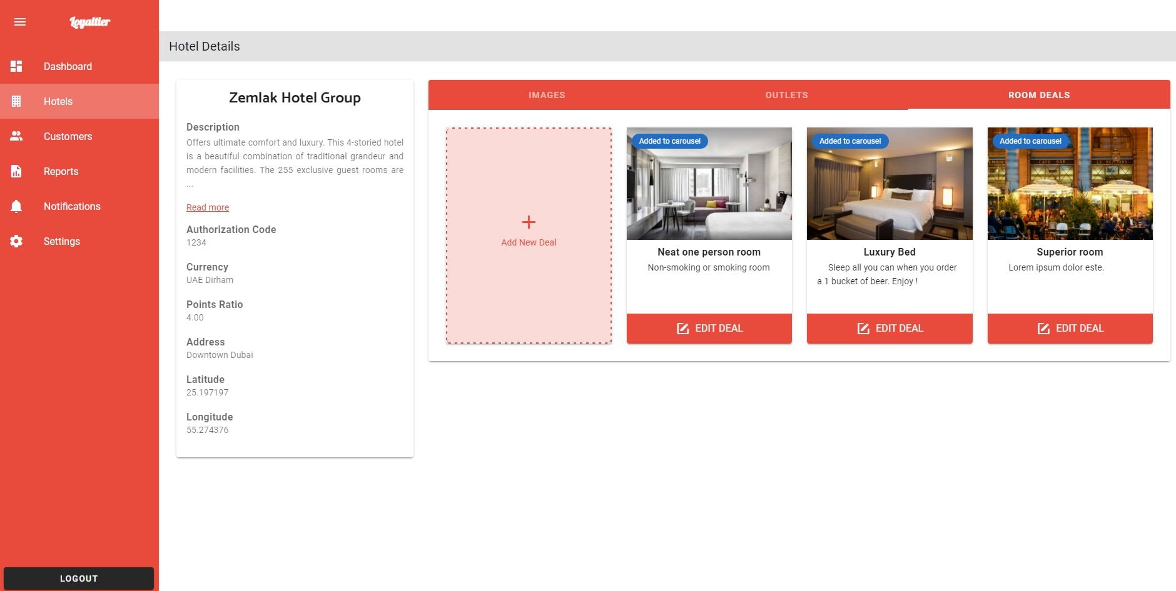
Task: Edit deal for Superior room
Action: [x=1070, y=329]
